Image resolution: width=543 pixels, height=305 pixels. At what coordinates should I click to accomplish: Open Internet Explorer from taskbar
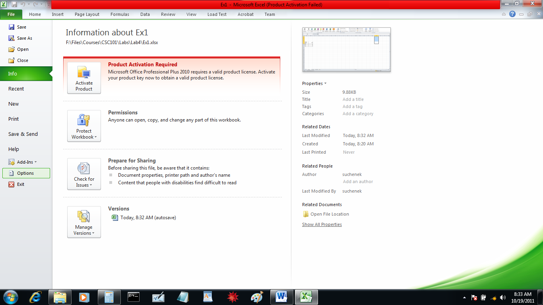click(x=36, y=297)
